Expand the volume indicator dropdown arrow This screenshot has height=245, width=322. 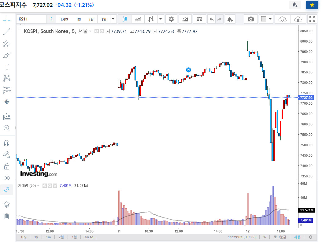point(38,186)
